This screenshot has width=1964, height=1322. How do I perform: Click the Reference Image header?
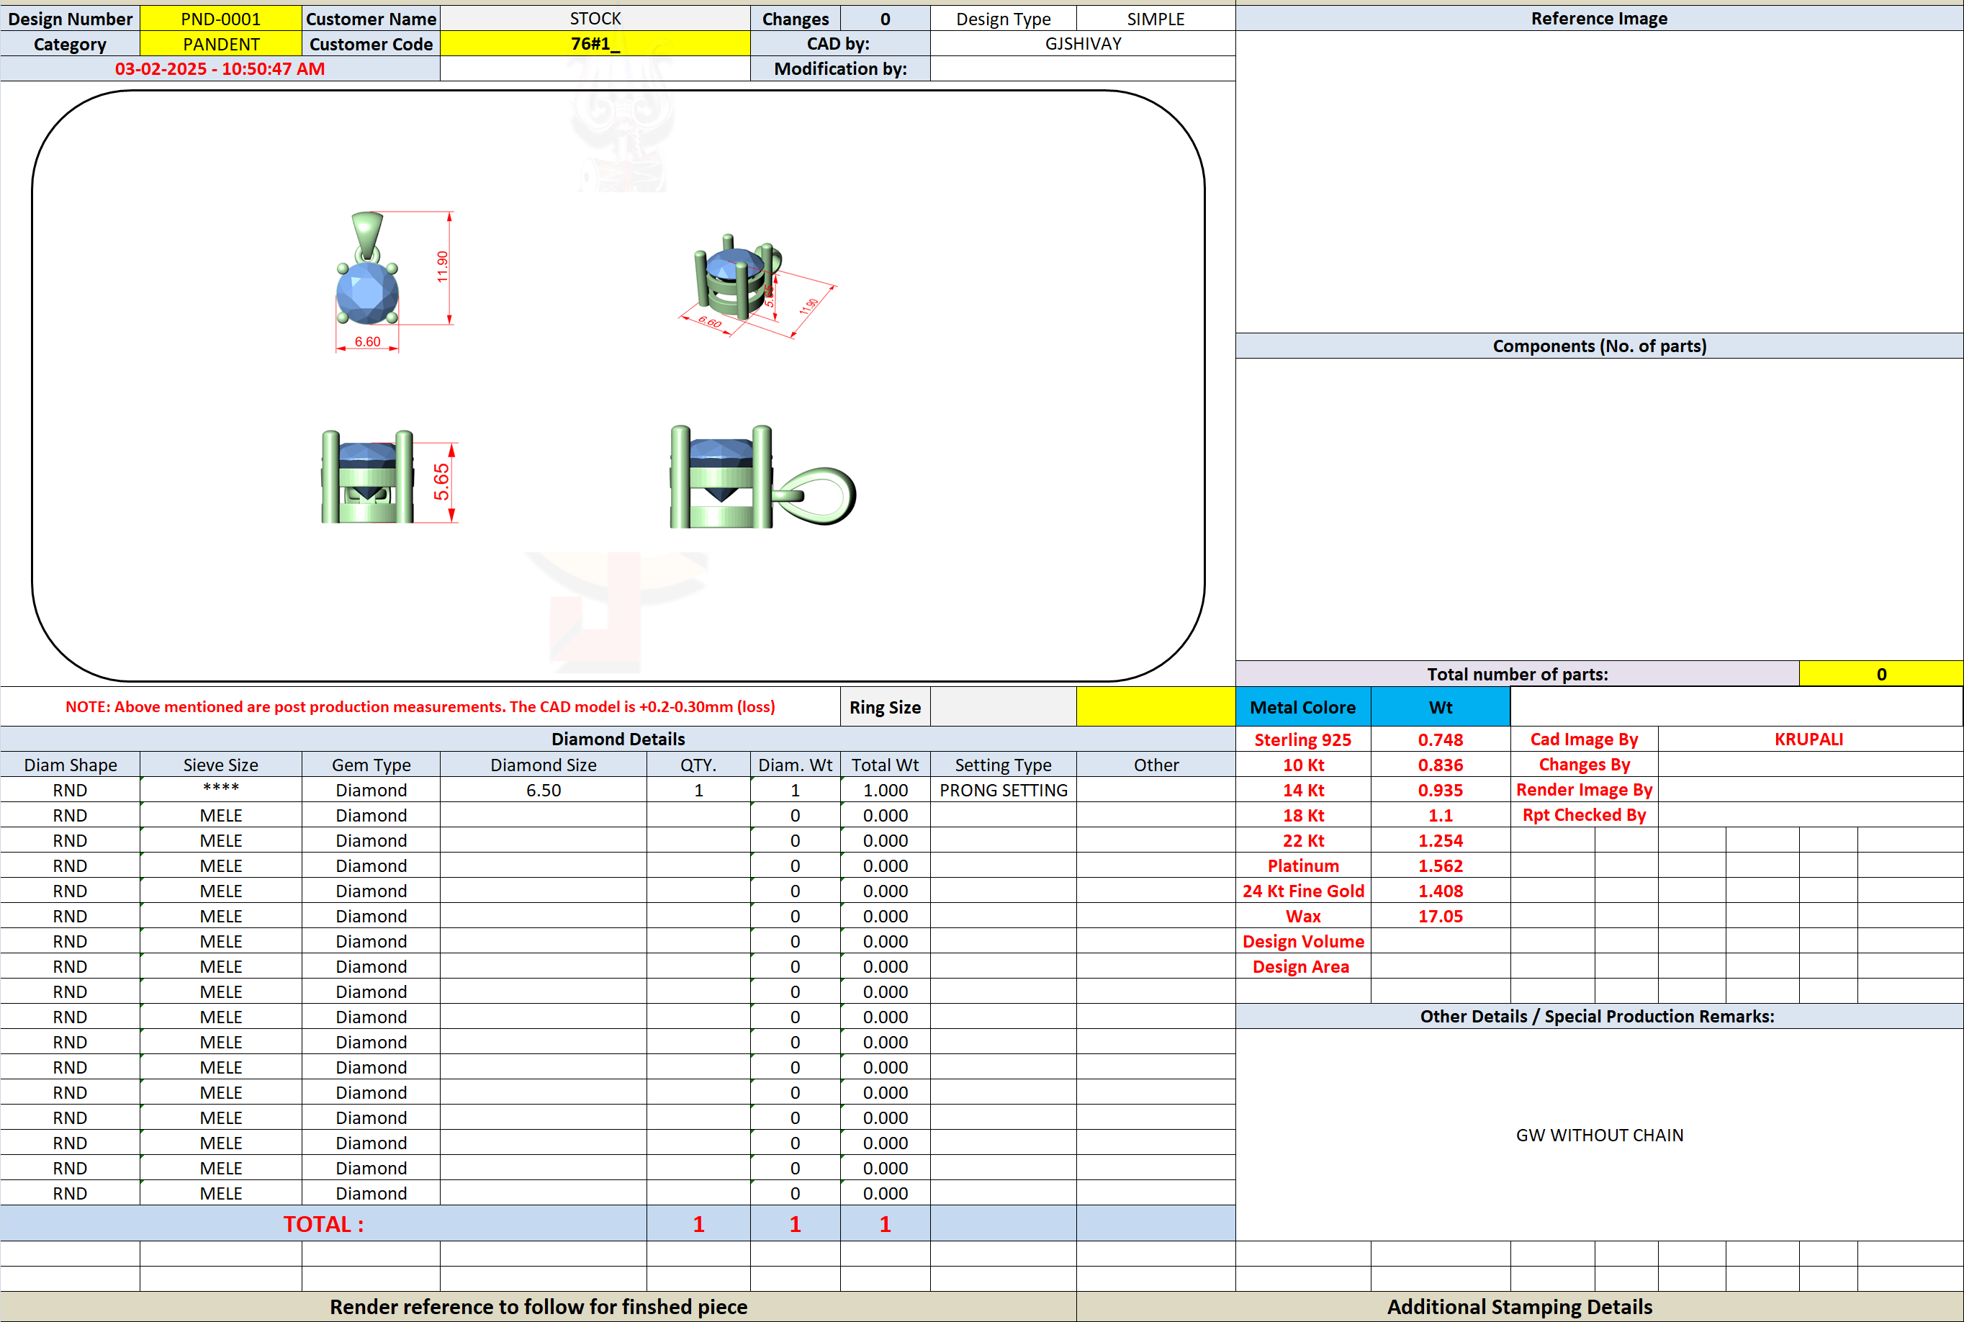click(x=1599, y=19)
